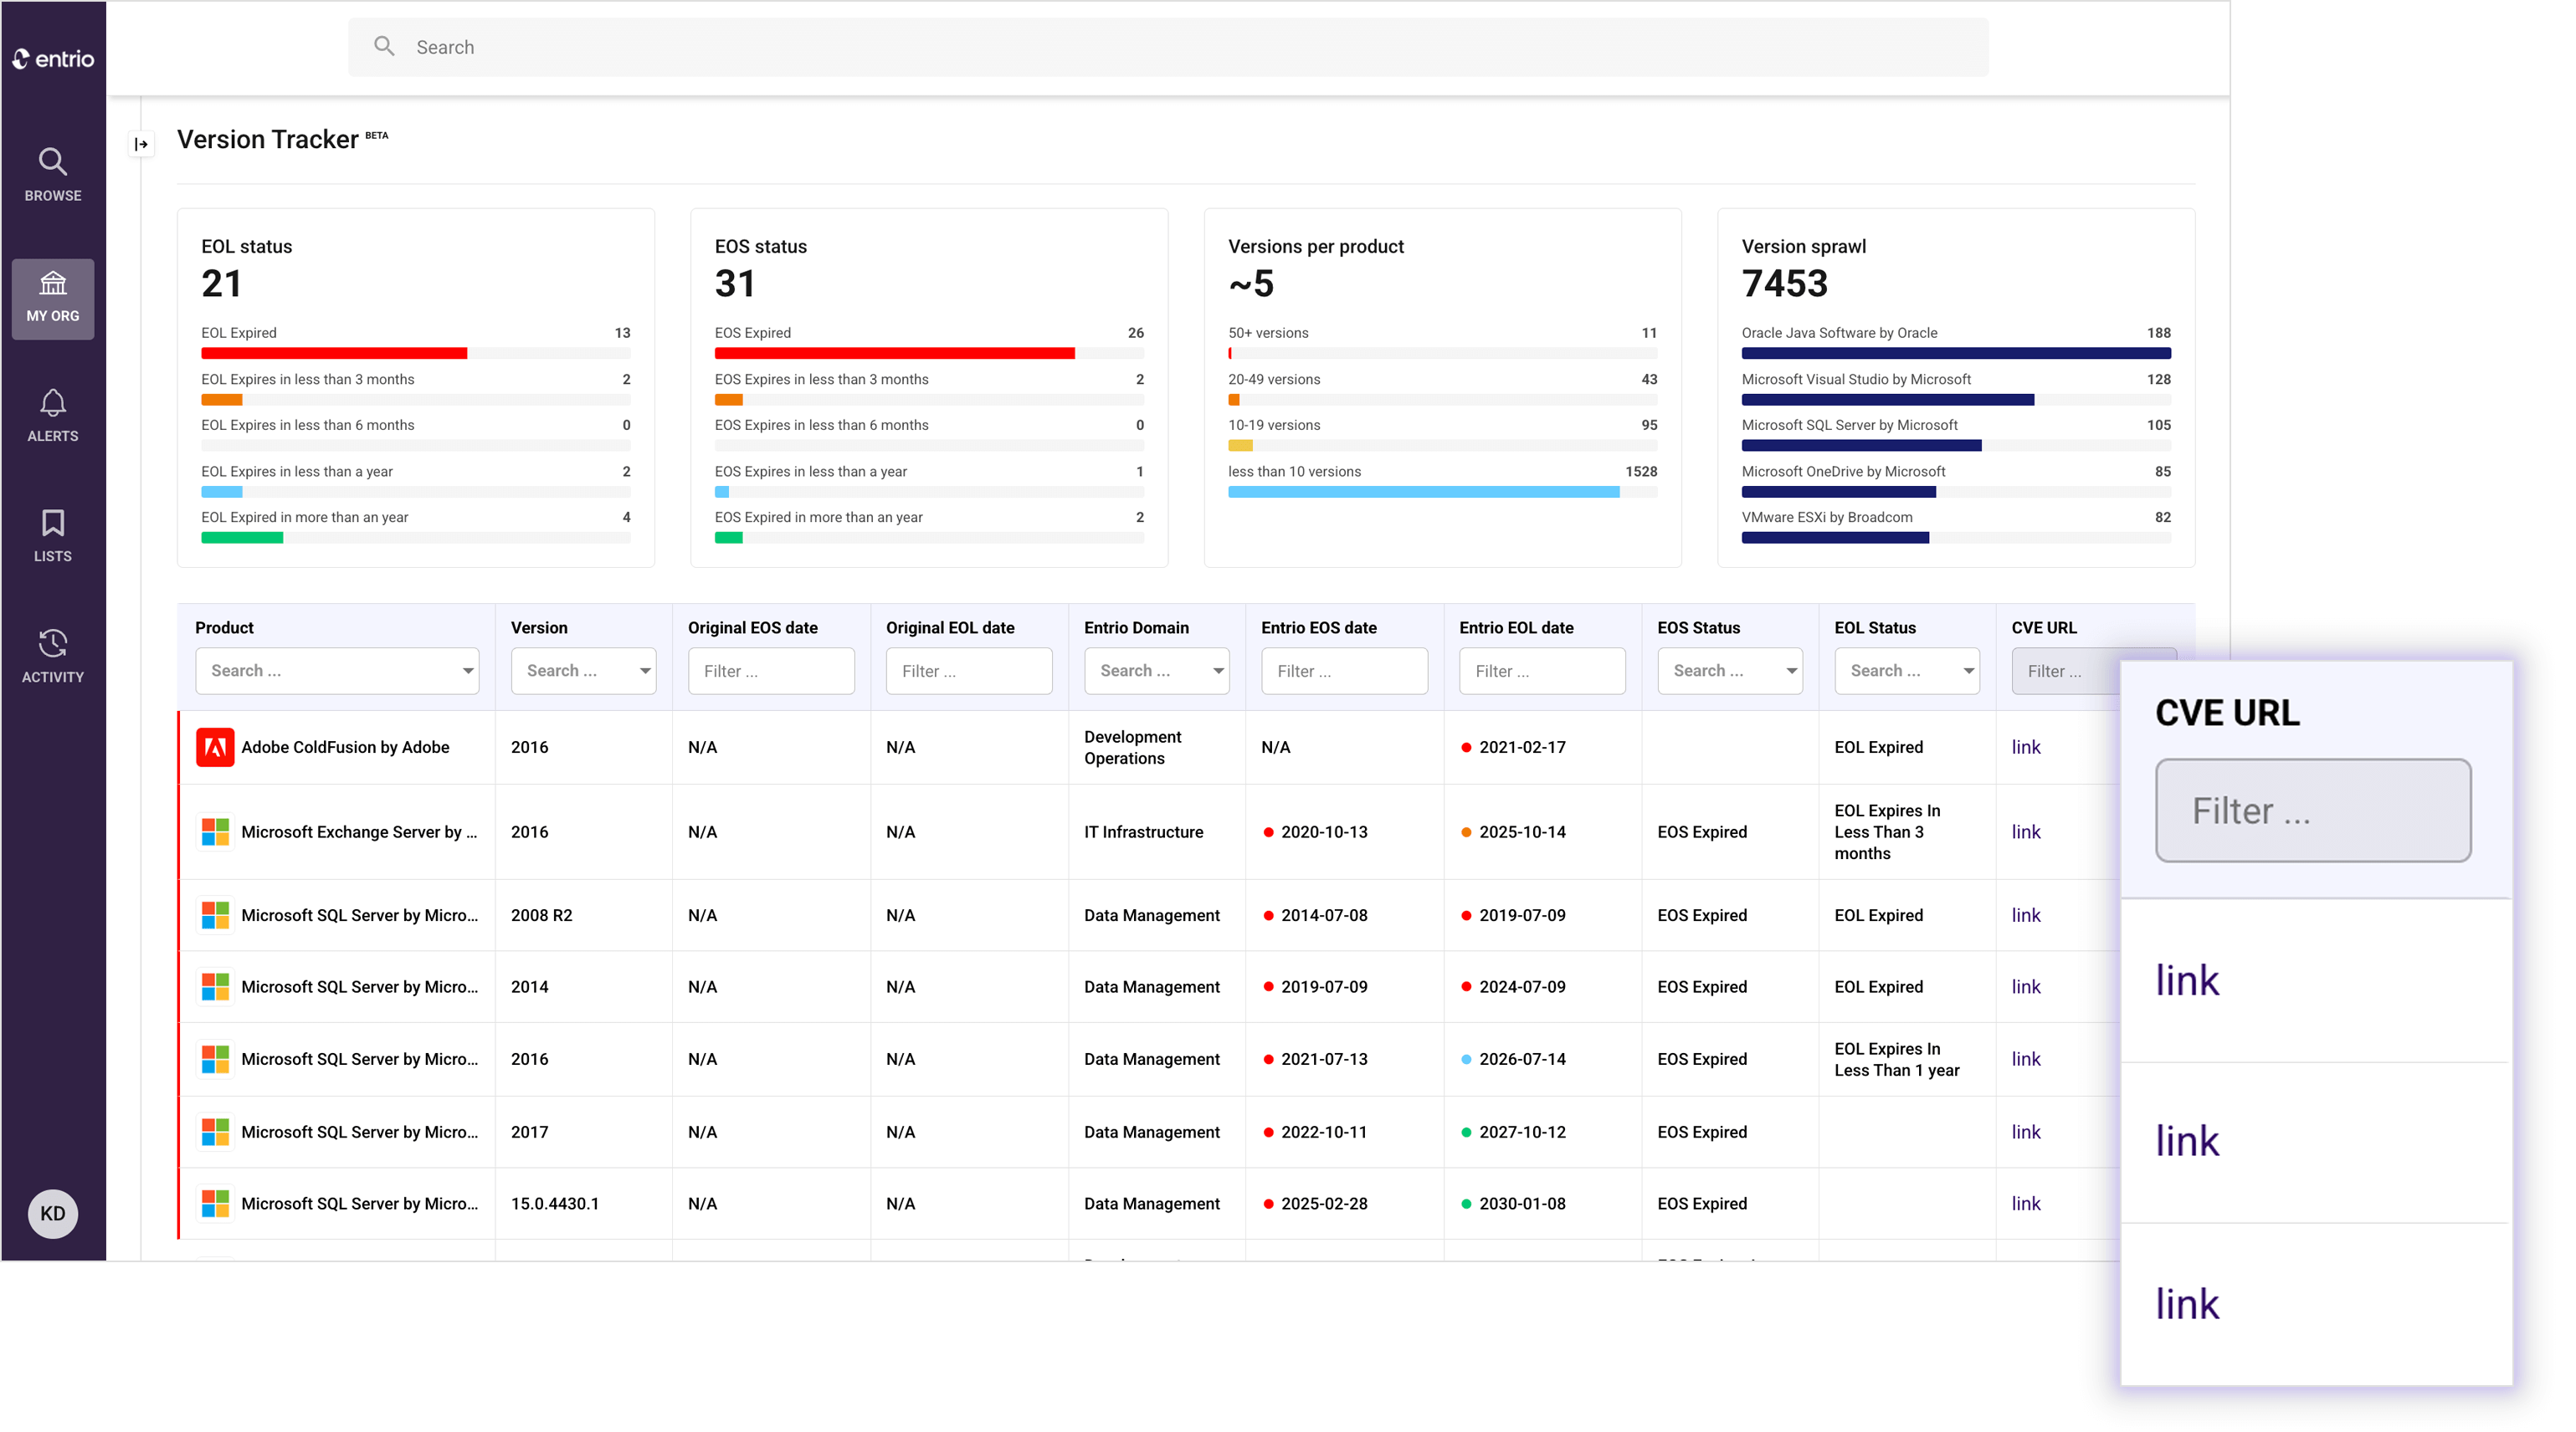Click the Version Tracker page title
2576x1432 pixels.
click(x=267, y=139)
